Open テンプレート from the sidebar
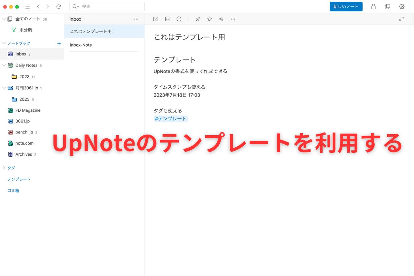This screenshot has height=276, width=414. tap(19, 179)
